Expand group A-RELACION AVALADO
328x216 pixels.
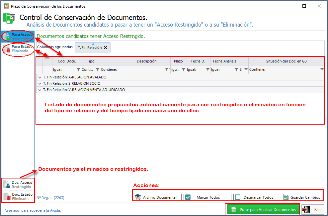(40, 77)
